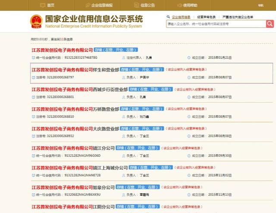Click the query time text 用时0.031秒
The image size is (276, 213).
click(39, 39)
